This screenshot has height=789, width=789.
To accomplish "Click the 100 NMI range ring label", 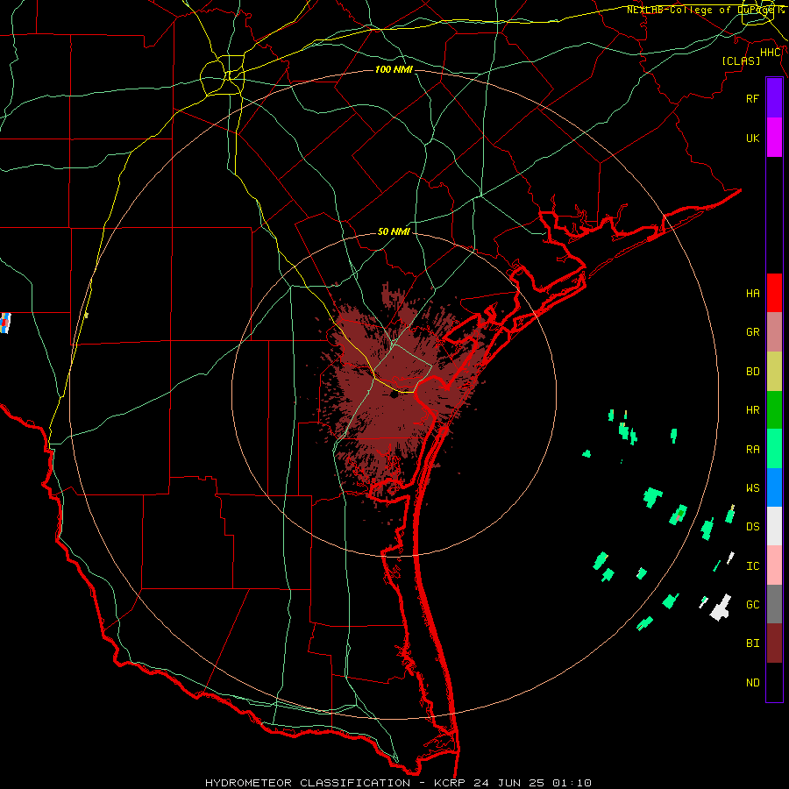I will [394, 69].
